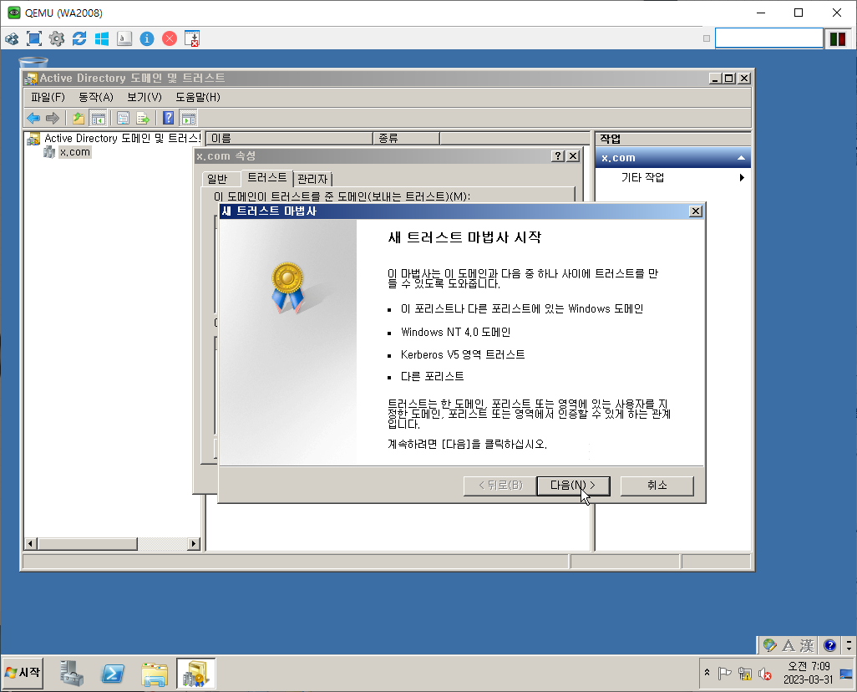Open the 시작 Start button
The width and height of the screenshot is (857, 692).
pos(23,672)
